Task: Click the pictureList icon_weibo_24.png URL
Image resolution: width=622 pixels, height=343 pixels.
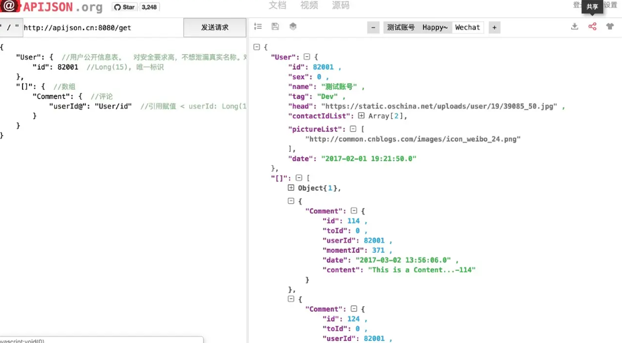Action: (x=413, y=139)
